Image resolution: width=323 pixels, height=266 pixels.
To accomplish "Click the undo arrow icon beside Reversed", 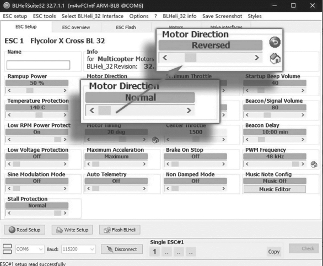I will [x=275, y=42].
